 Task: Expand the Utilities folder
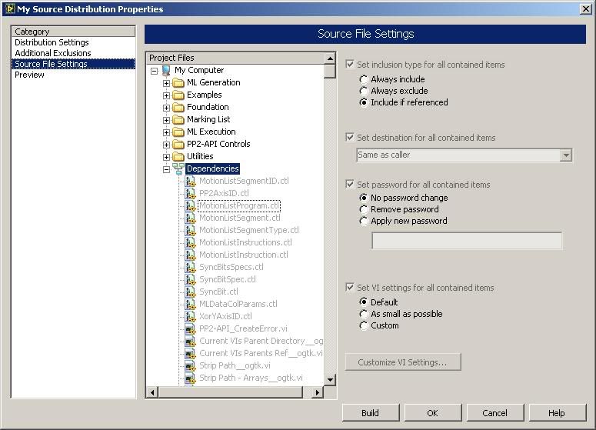tap(166, 157)
